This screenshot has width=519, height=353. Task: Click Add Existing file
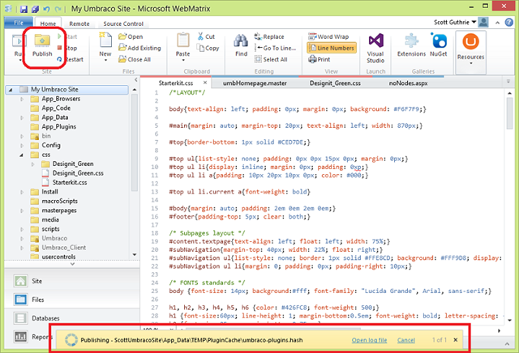coord(139,48)
